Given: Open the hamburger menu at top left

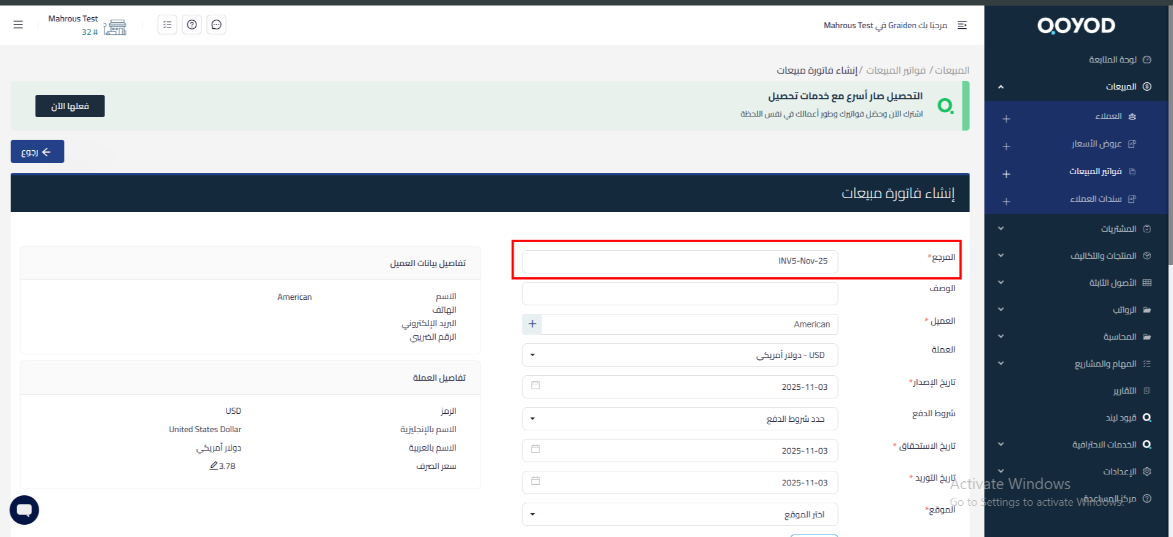Looking at the screenshot, I should (18, 25).
